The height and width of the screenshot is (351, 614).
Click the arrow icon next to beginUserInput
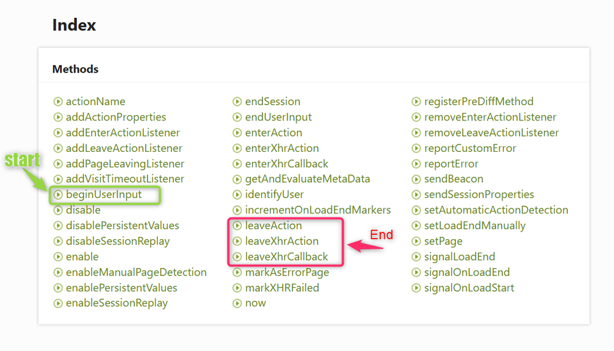(58, 195)
